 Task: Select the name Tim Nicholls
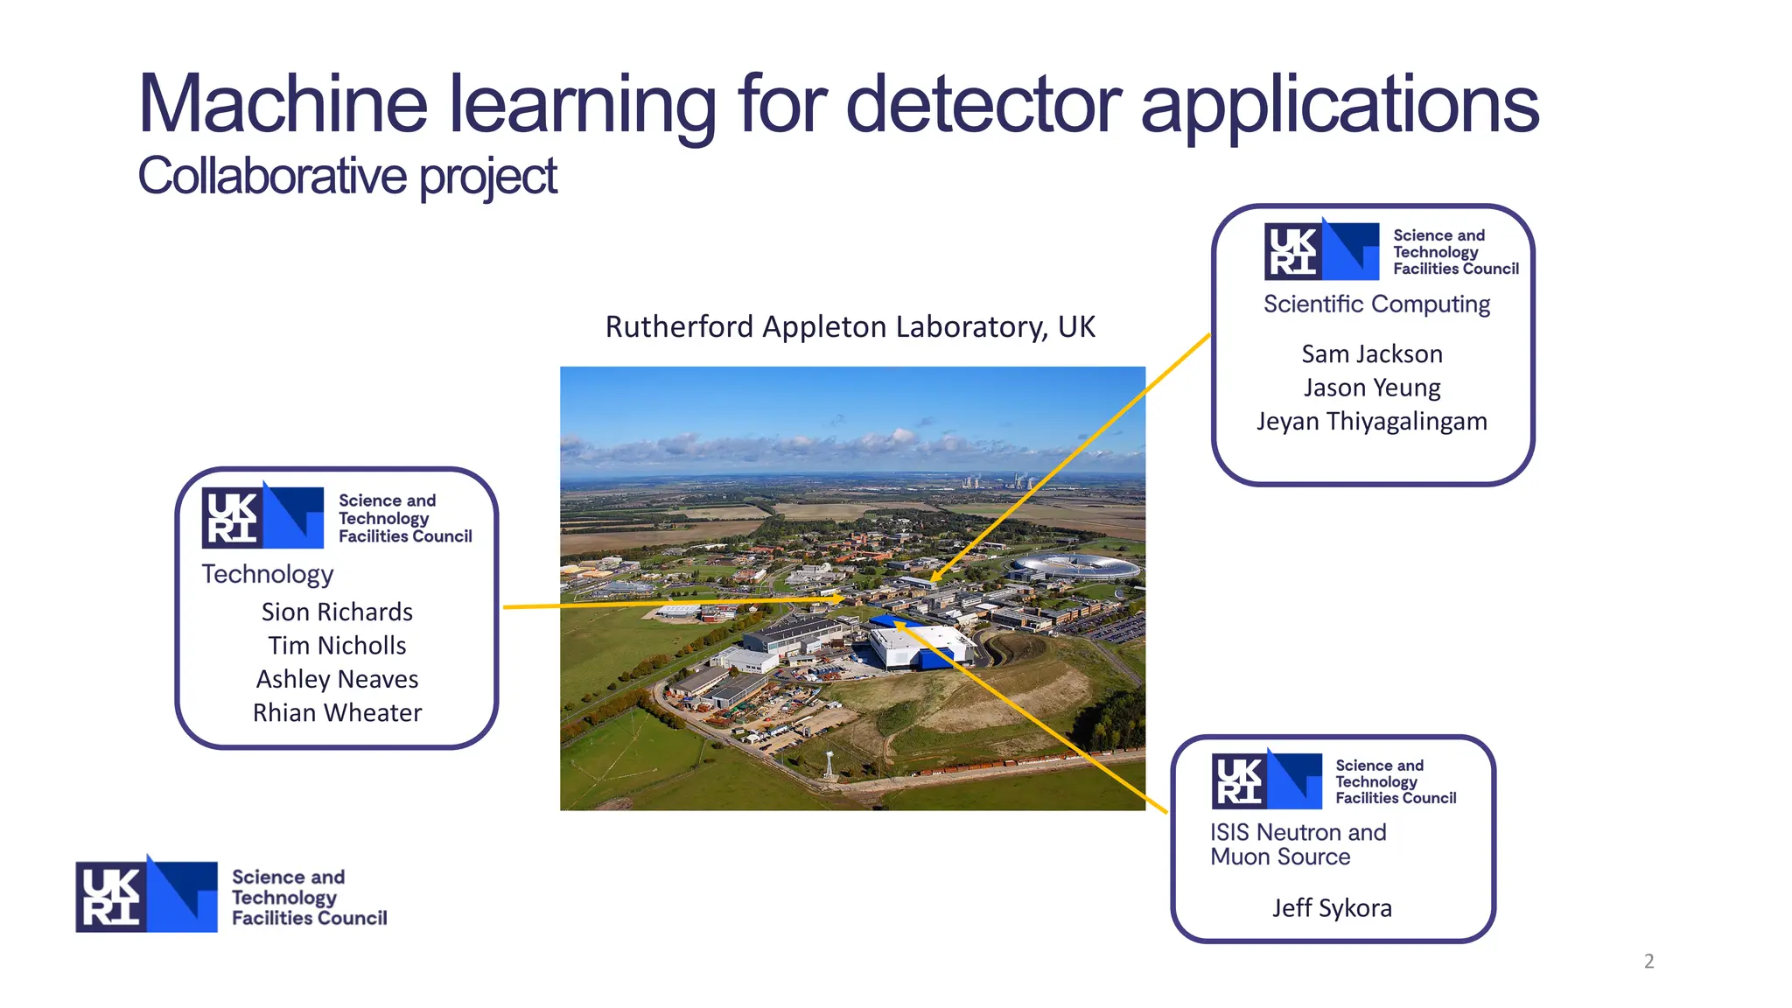coord(337,646)
